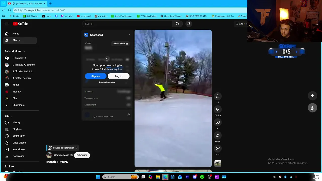
Task: Open Playlists in the sidebar
Action: (x=20, y=129)
